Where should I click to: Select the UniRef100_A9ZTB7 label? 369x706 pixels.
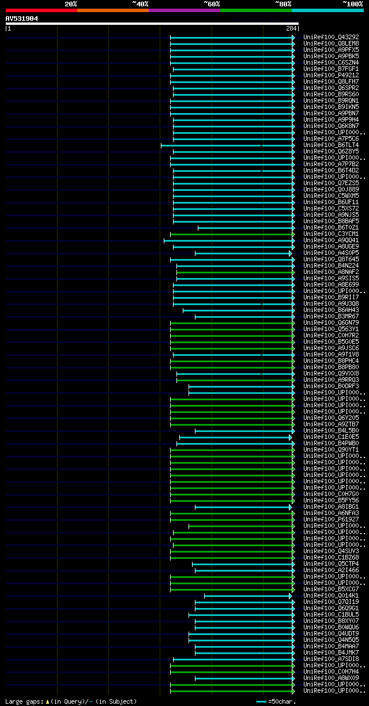[331, 424]
